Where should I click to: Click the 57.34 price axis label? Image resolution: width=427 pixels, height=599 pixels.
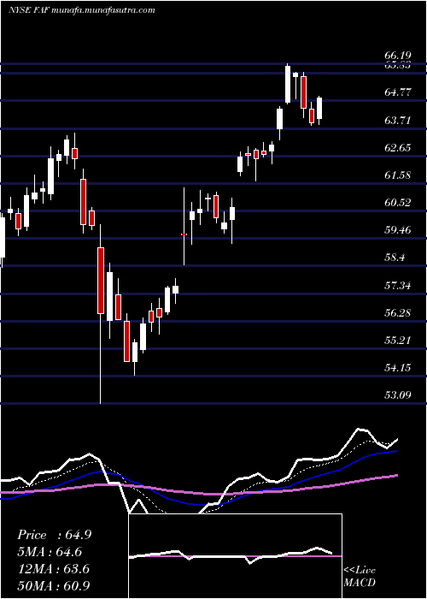[x=398, y=285]
